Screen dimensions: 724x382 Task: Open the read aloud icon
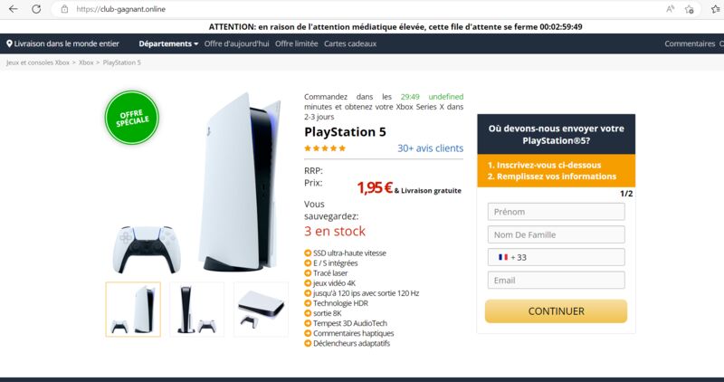670,9
